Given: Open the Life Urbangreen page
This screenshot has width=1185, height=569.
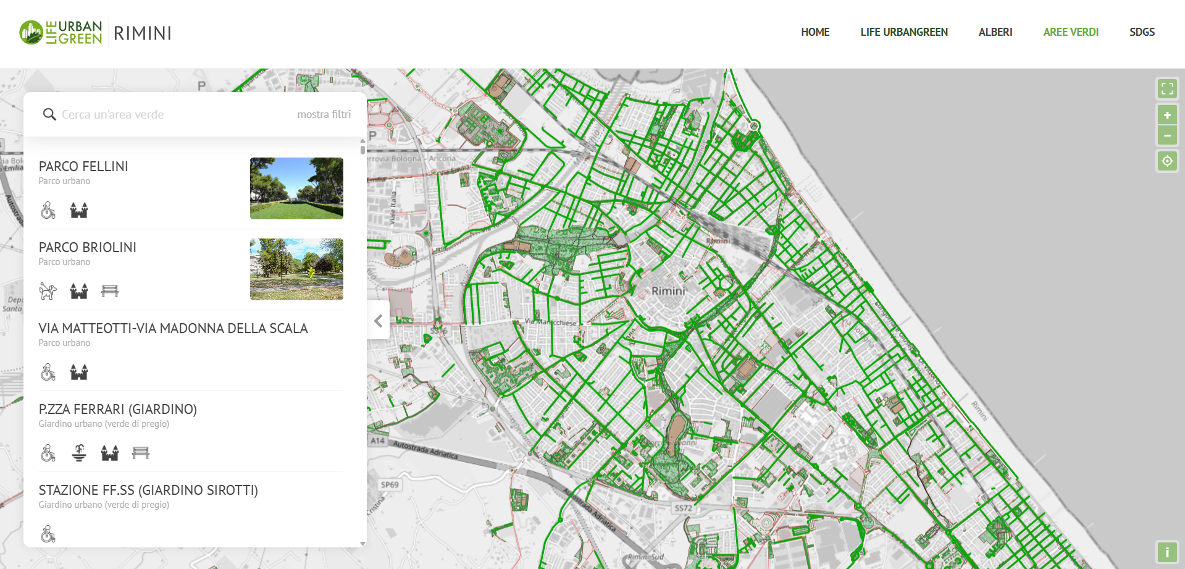Looking at the screenshot, I should point(903,32).
